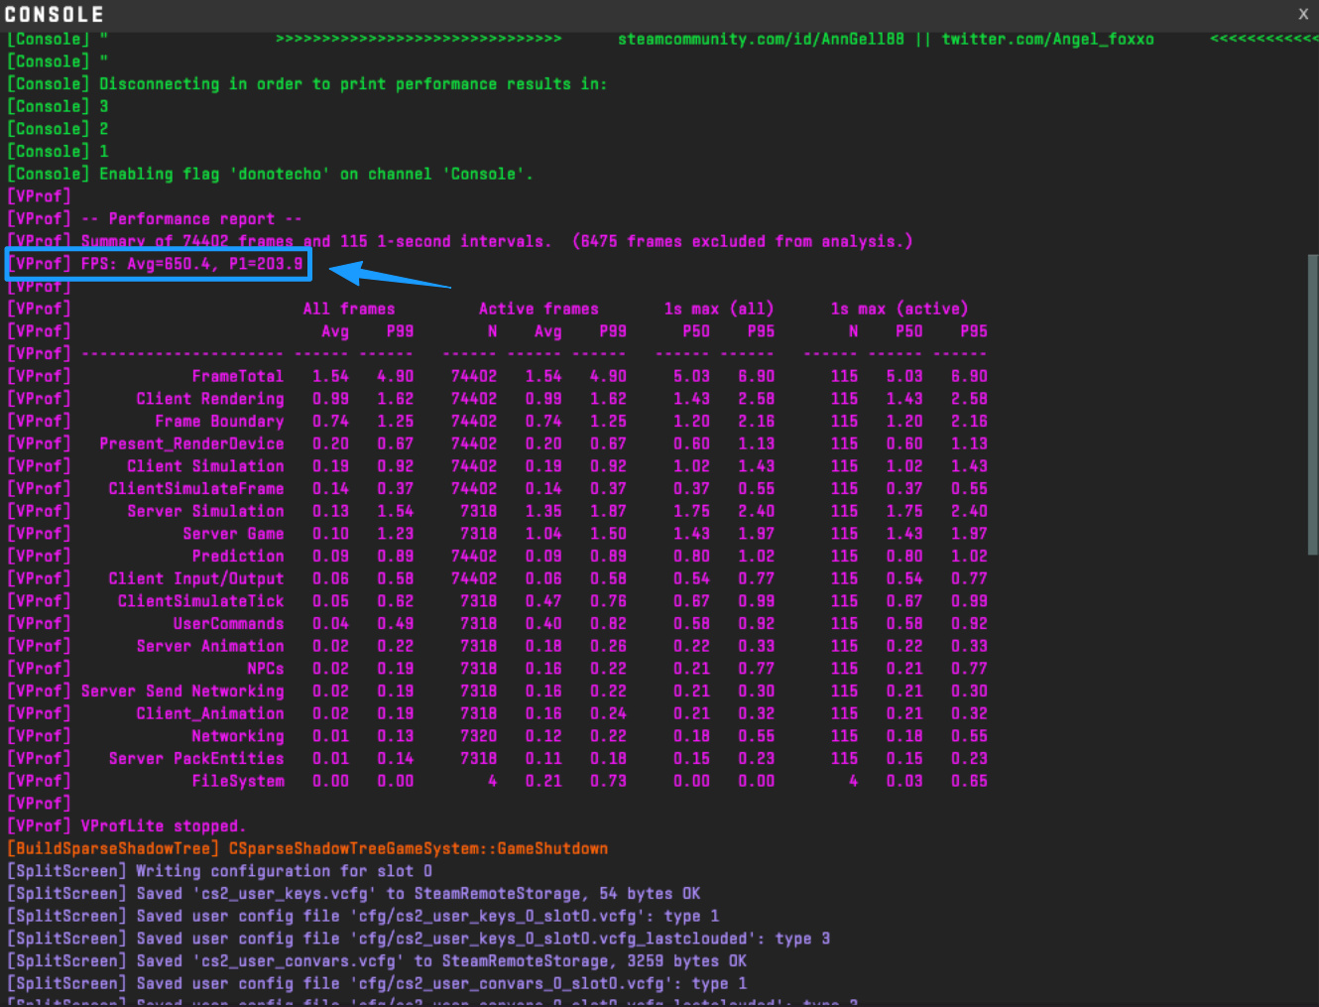
Task: Click 'CSparseShadowTreeGameSystem::GameShutdown' text
Action: [x=419, y=848]
